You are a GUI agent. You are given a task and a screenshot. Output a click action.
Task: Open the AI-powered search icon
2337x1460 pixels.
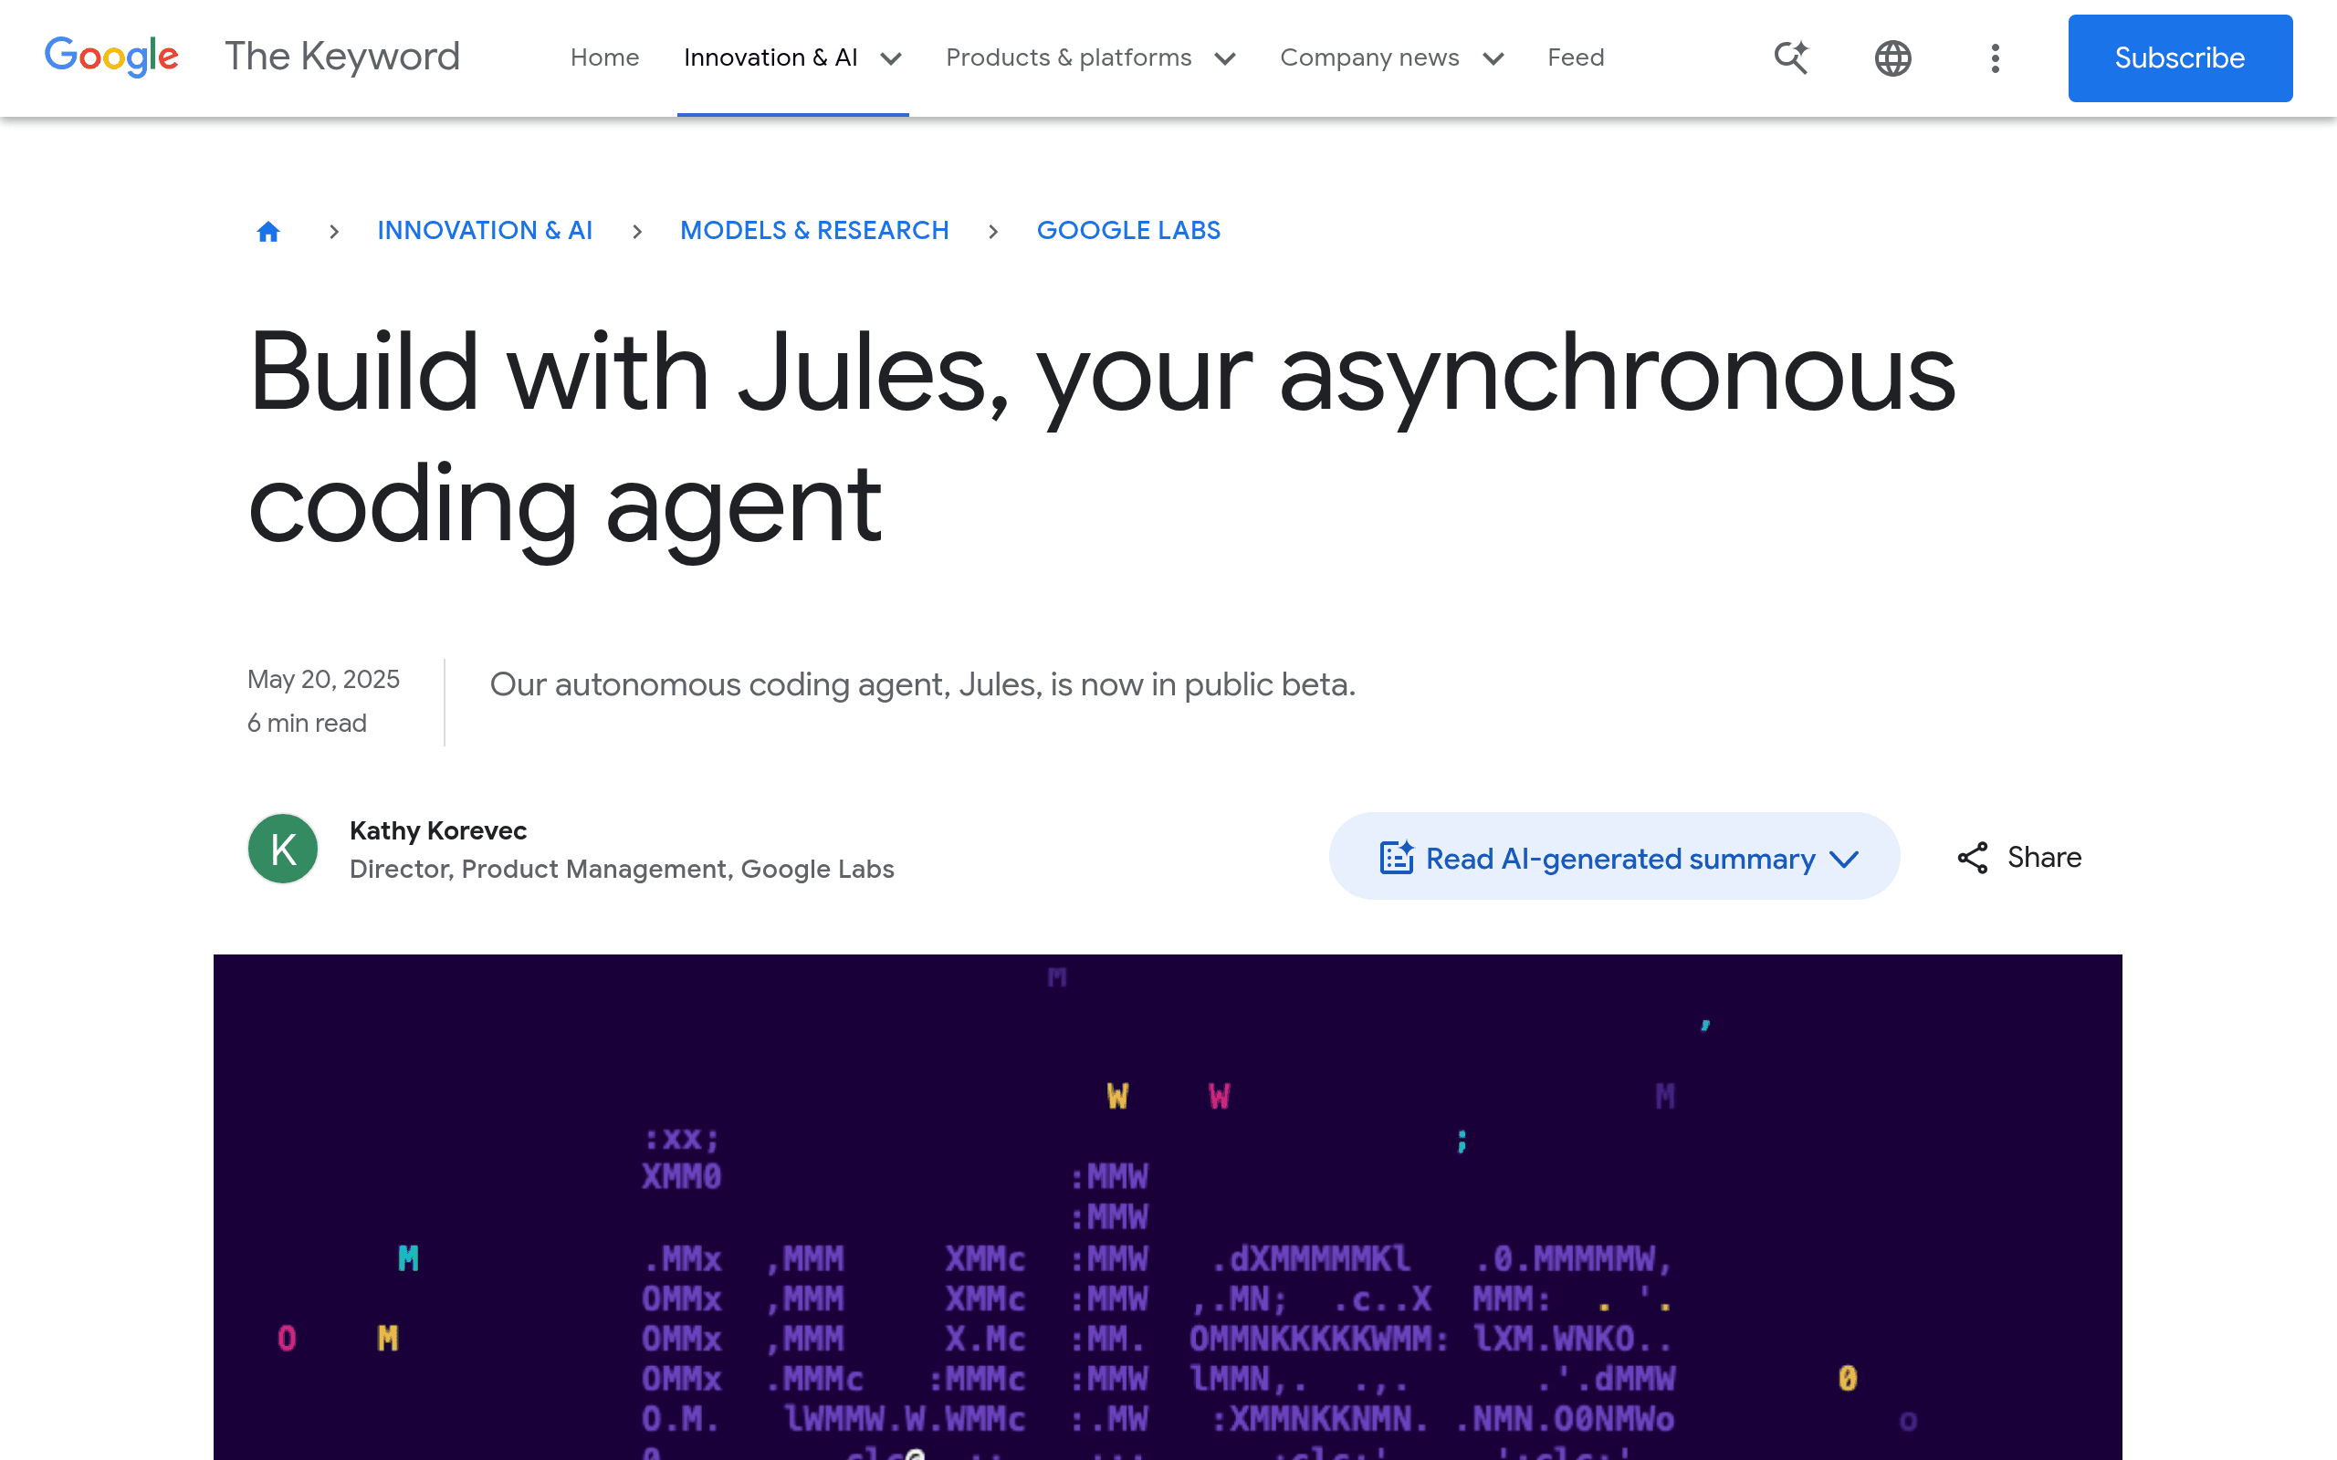(1791, 57)
